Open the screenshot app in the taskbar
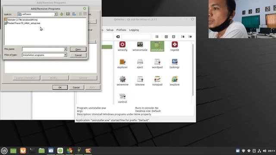Screen dimensions: 276x155 pyautogui.click(x=51, y=151)
